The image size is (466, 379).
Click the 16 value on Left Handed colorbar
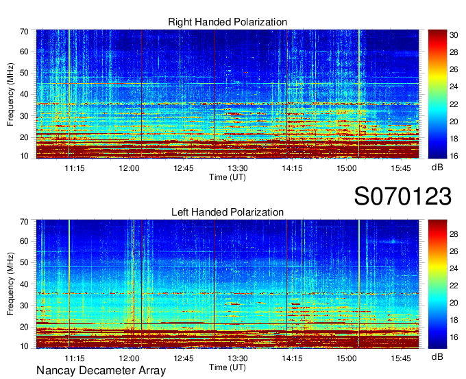(x=454, y=337)
